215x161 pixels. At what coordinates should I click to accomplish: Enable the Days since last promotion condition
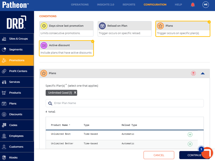click(x=66, y=29)
